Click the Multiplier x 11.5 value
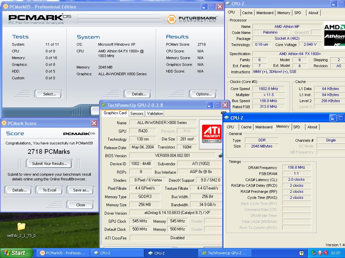 [269, 95]
